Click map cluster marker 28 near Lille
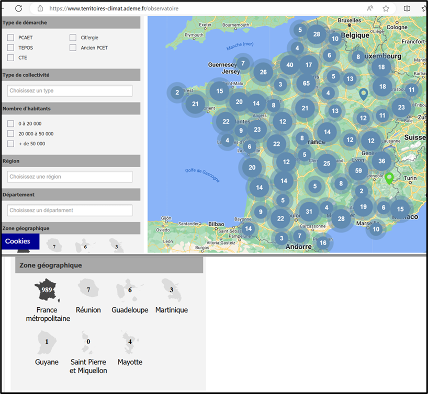The image size is (428, 394). coord(317,34)
